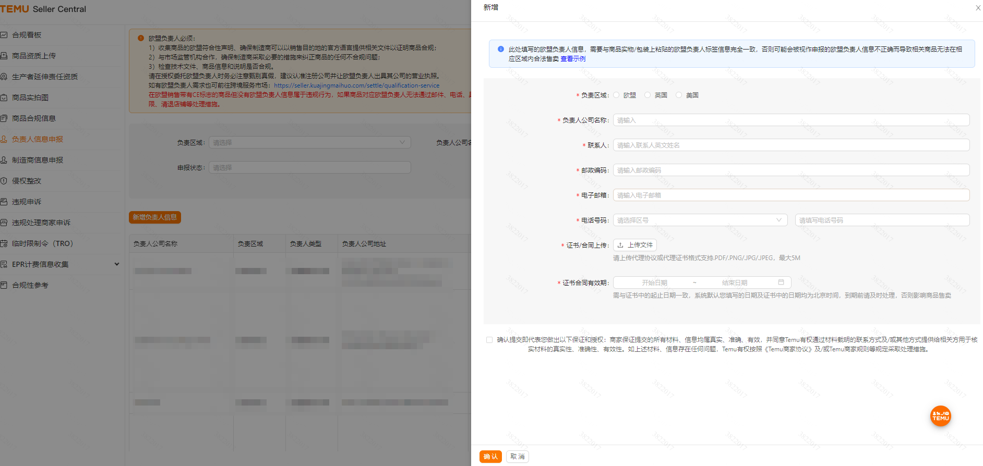
Task: Click the 上传文件 upload button
Action: (x=635, y=245)
